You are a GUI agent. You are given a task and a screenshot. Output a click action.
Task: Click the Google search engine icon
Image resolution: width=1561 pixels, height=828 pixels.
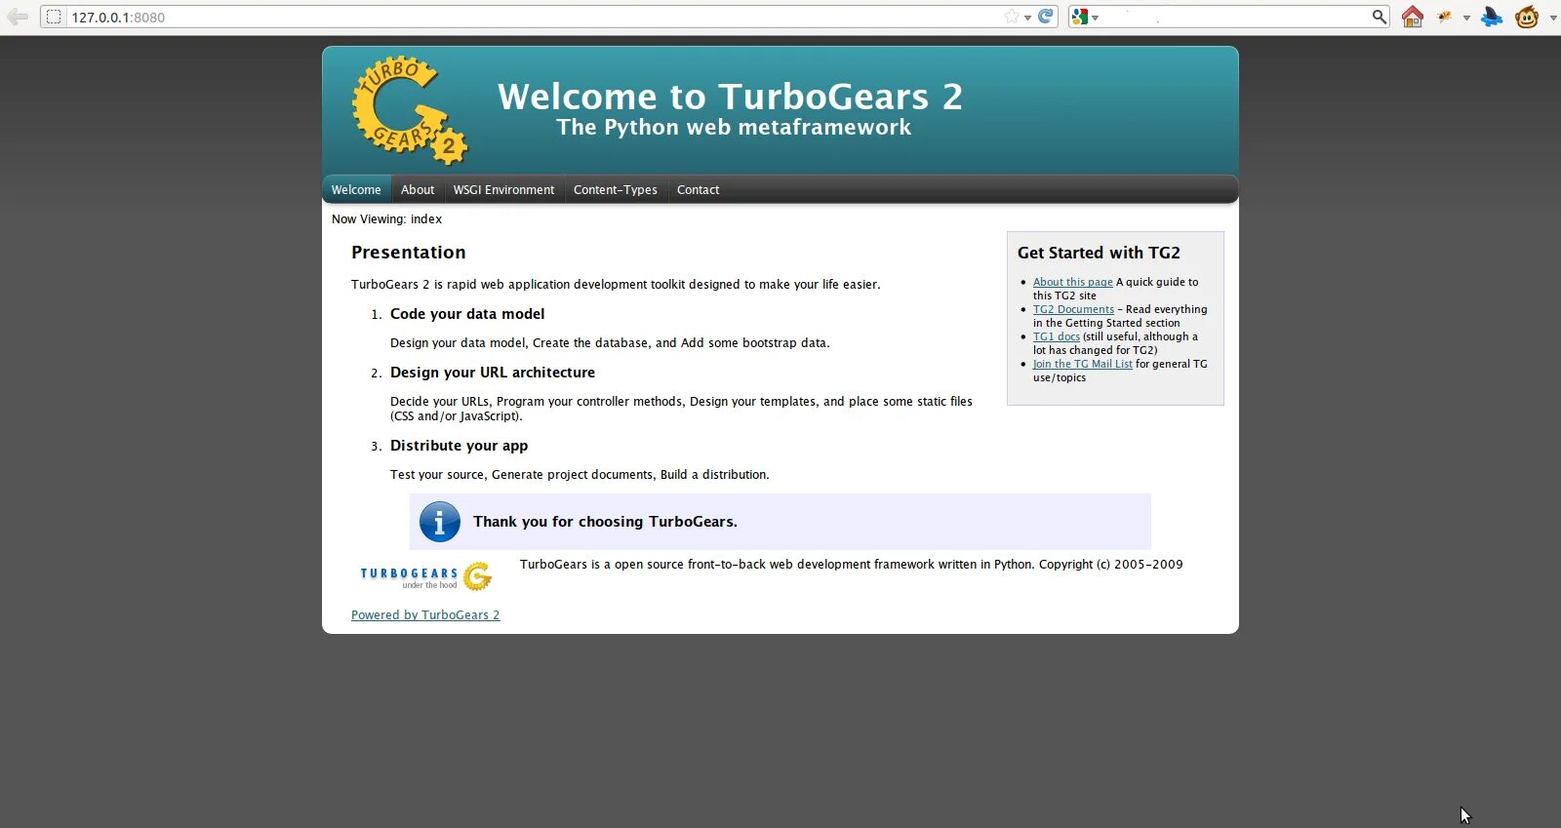pos(1080,17)
